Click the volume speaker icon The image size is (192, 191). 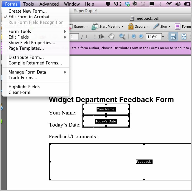178,4
